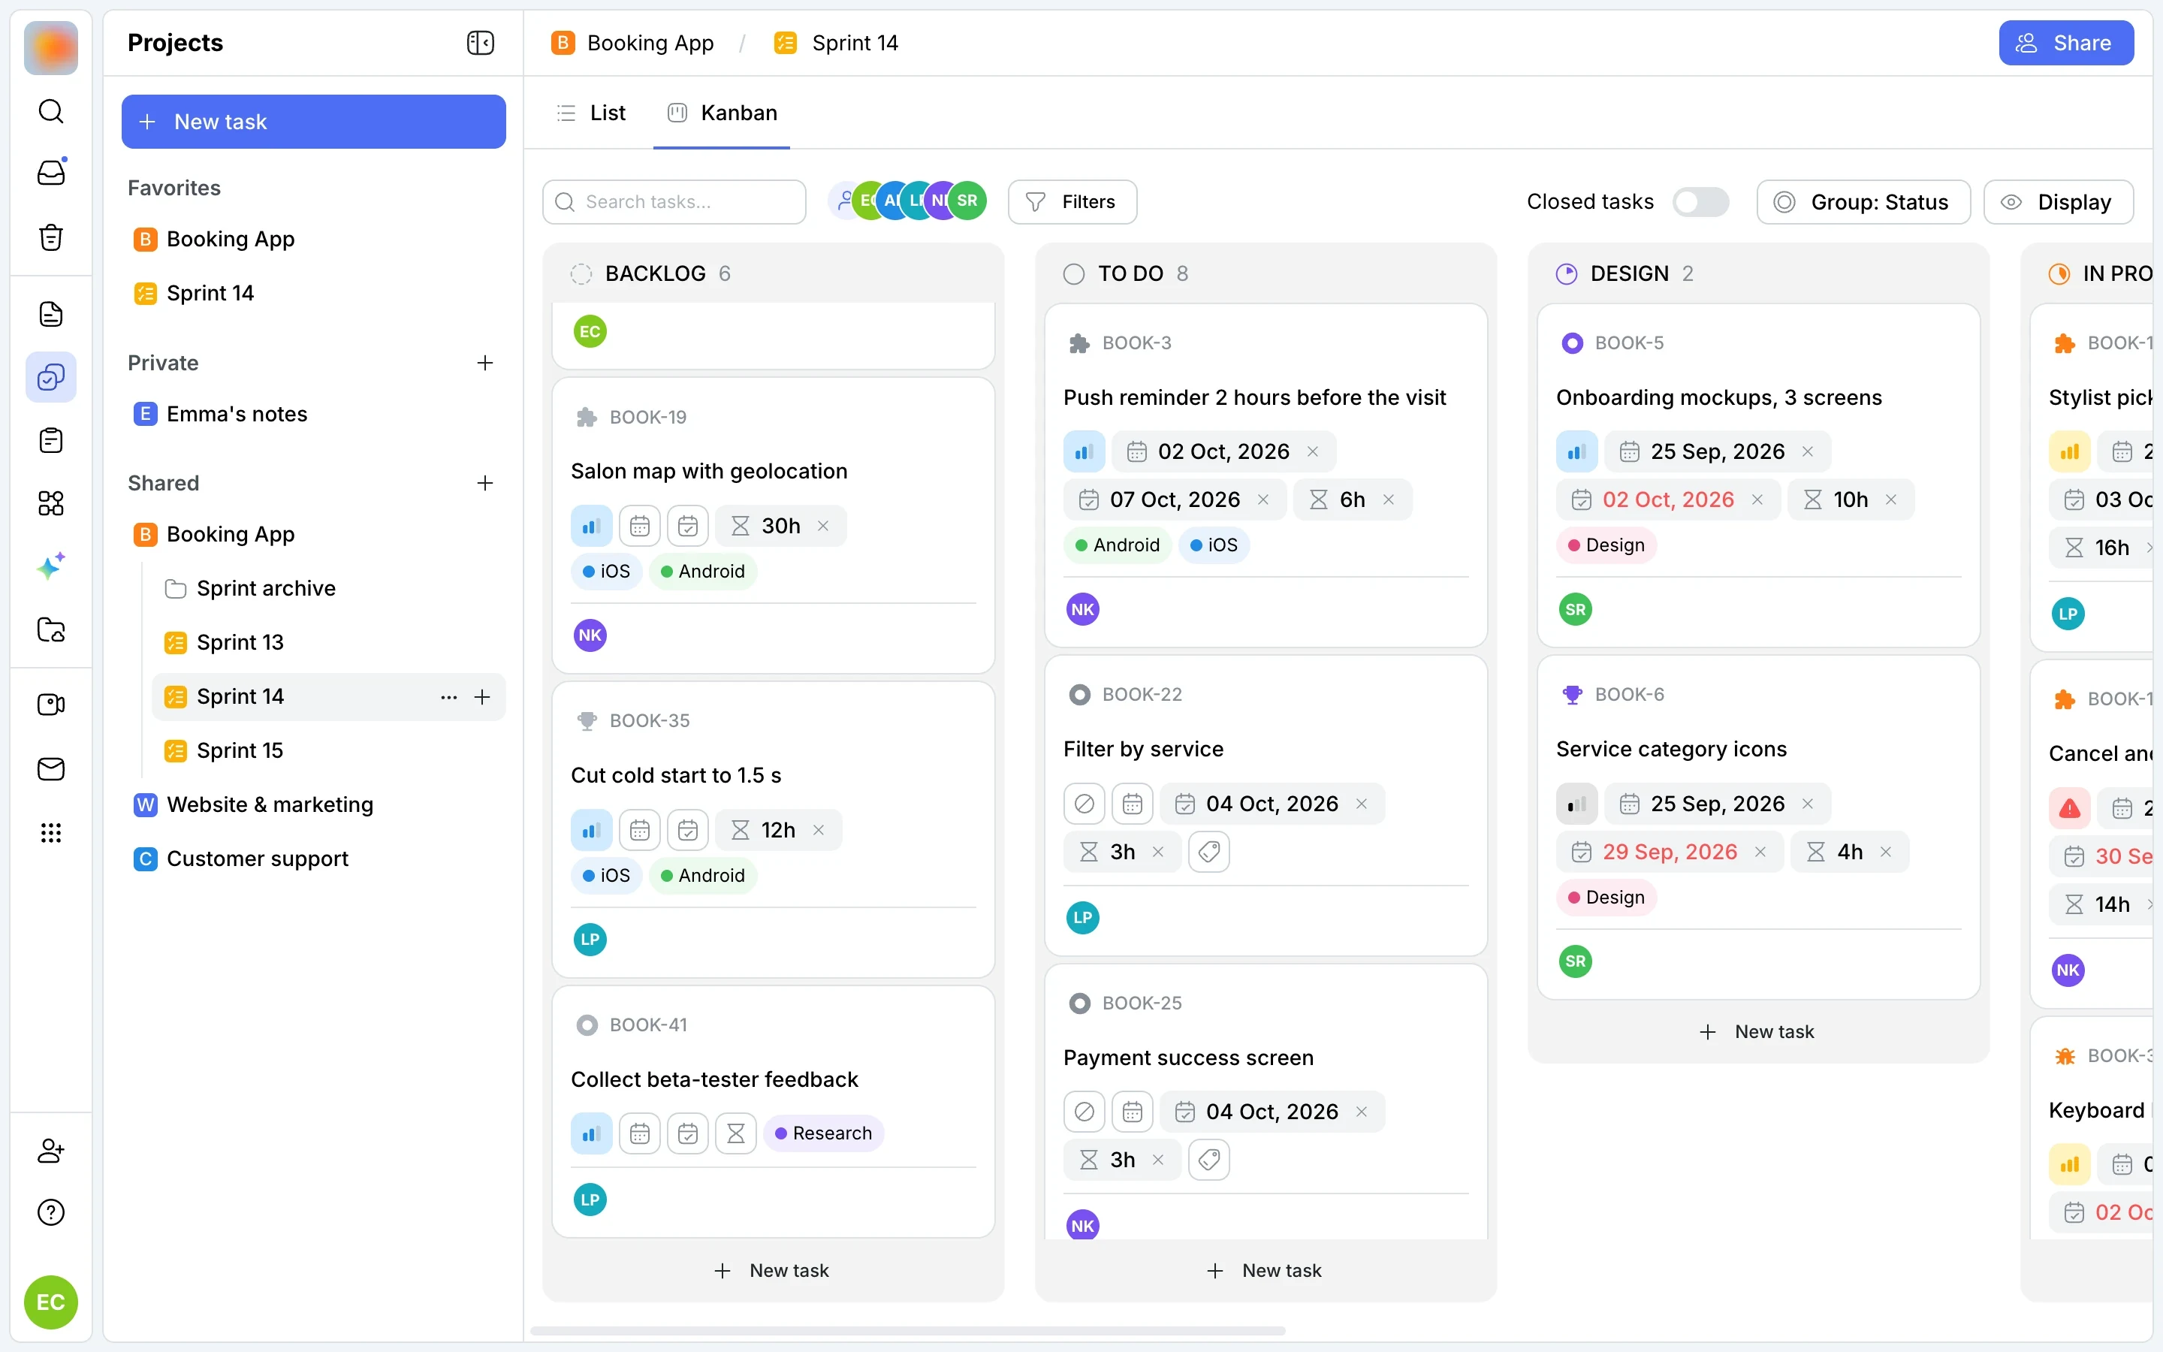
Task: Click BOOK-41 status circle icon
Action: [x=587, y=1025]
